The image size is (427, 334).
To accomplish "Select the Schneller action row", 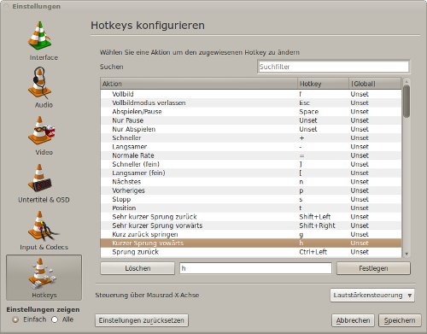I will pyautogui.click(x=251, y=138).
